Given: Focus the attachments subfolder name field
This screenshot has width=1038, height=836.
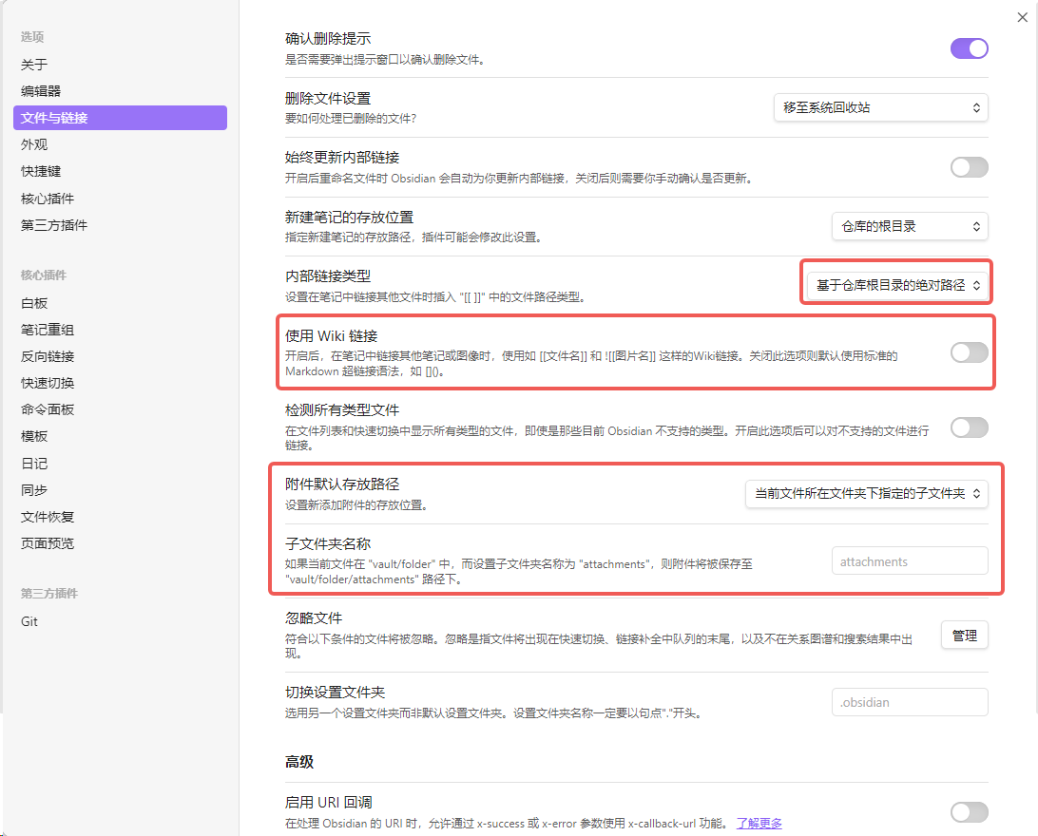Looking at the screenshot, I should pos(910,560).
